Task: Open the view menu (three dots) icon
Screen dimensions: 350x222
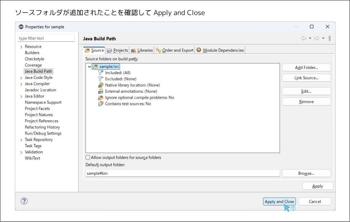Action: pyautogui.click(x=329, y=38)
